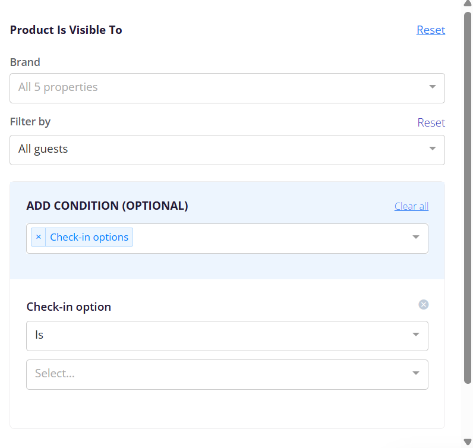
Task: Click the All guests dropdown caret
Action: [432, 149]
